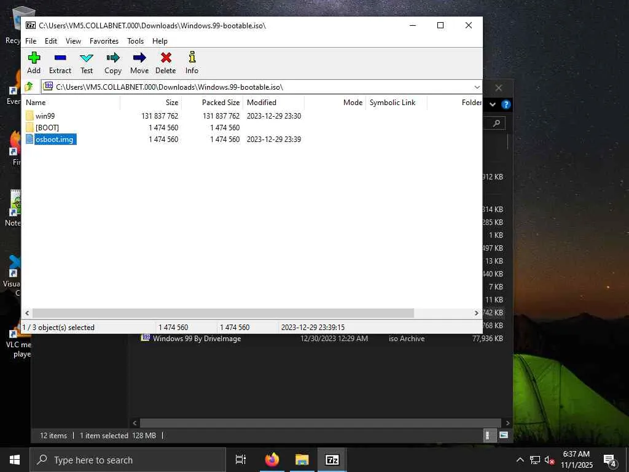629x472 pixels.
Task: Click the muted volume tray icon
Action: pyautogui.click(x=550, y=460)
